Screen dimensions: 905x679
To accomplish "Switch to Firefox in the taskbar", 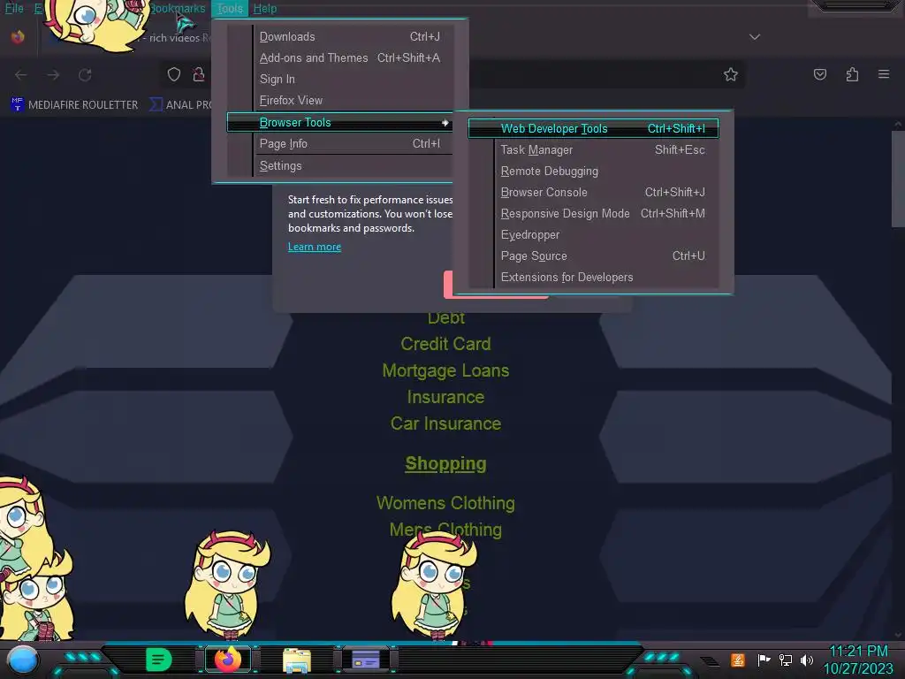I will click(228, 660).
